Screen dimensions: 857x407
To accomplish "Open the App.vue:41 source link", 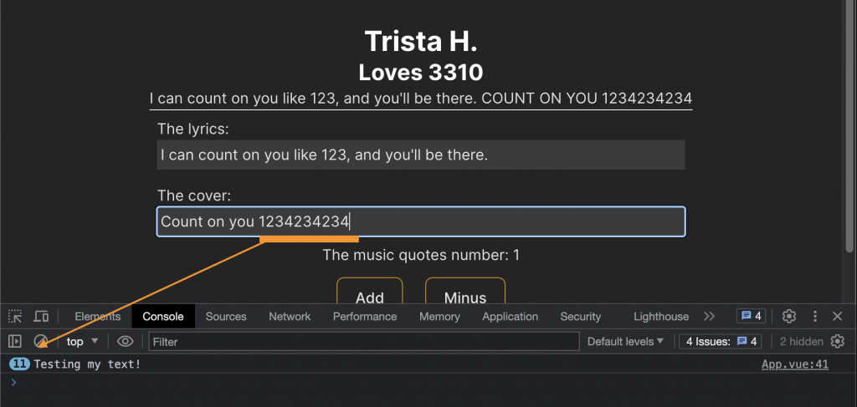I will pyautogui.click(x=795, y=364).
